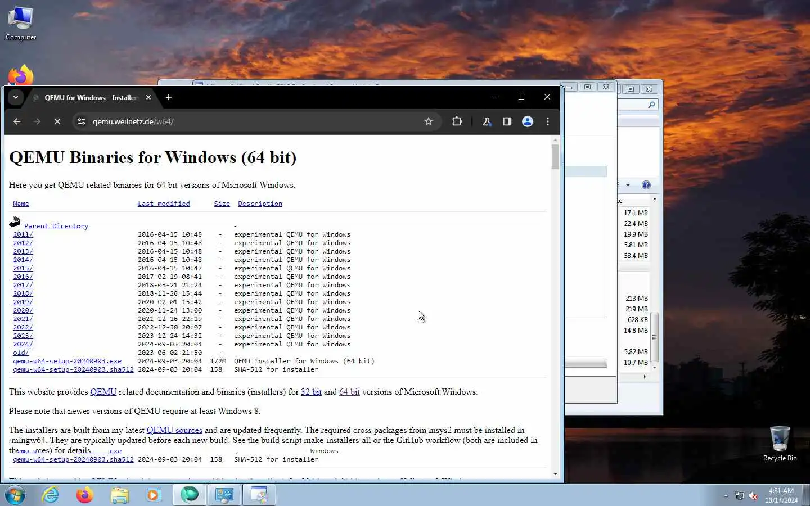Open the 2015/ directory
Image resolution: width=810 pixels, height=506 pixels.
23,268
